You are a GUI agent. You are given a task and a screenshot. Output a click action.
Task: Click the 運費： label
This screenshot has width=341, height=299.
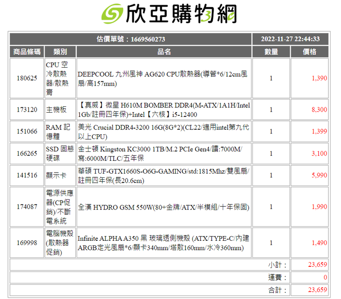click(277, 278)
